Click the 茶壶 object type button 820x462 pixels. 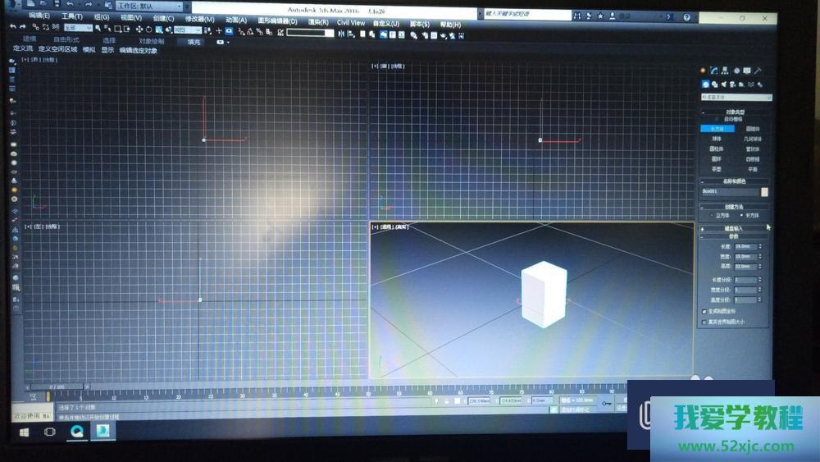(x=717, y=170)
